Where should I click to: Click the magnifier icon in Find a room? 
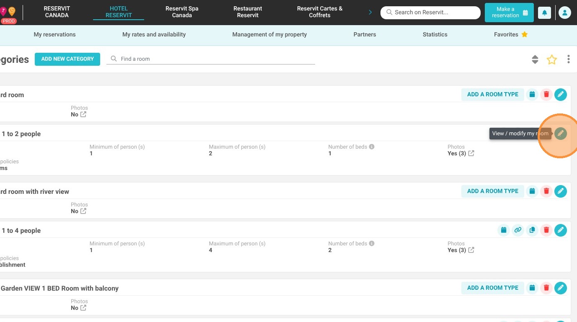tap(114, 59)
